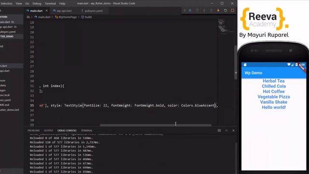Click the Reeva Academy logo
The width and height of the screenshot is (309, 174).
(x=264, y=19)
